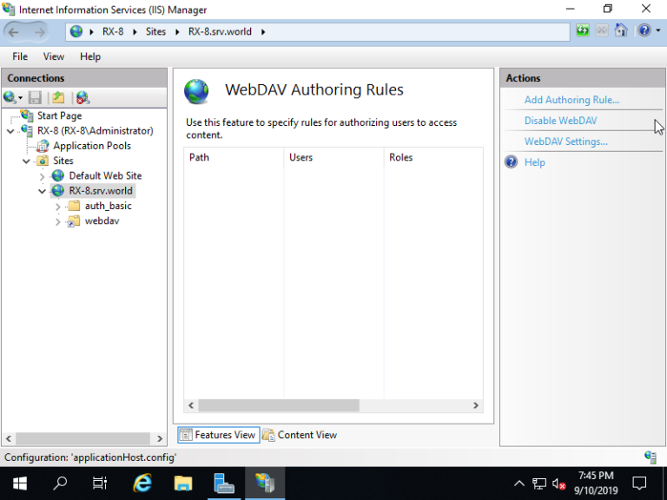Select the webdav virtual directory

(102, 220)
